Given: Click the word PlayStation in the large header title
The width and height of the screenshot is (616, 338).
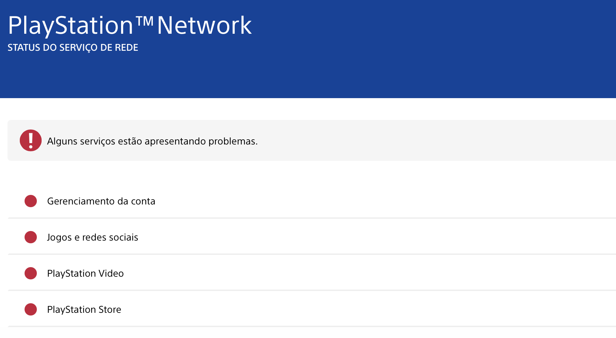Looking at the screenshot, I should click(x=70, y=26).
